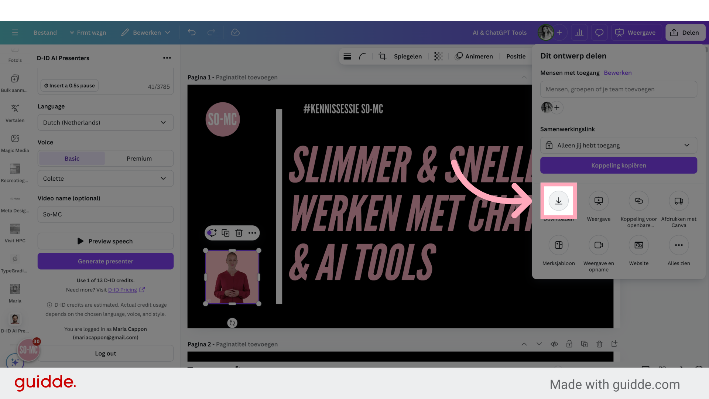Click the plus icon beside header avatar
The width and height of the screenshot is (709, 399).
(559, 33)
